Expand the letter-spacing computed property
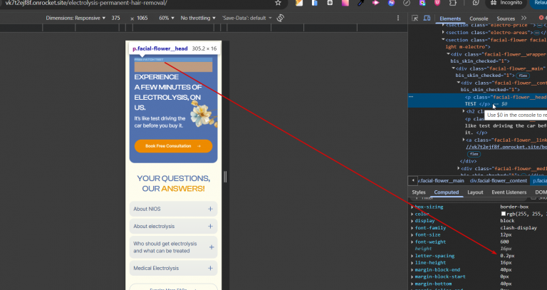Image resolution: width=547 pixels, height=290 pixels. pyautogui.click(x=412, y=256)
